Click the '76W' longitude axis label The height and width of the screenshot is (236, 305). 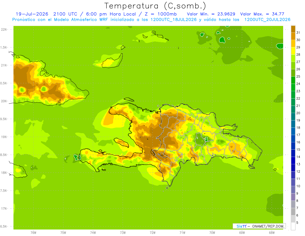(33, 232)
